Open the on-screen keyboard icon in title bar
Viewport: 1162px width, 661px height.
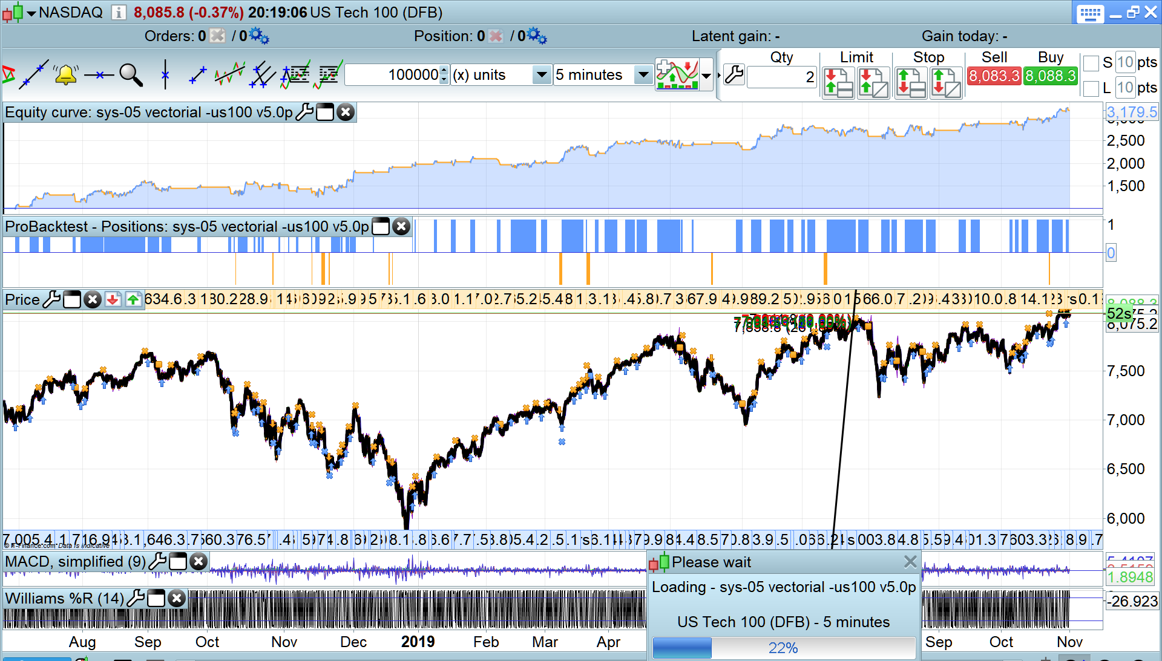(1090, 13)
